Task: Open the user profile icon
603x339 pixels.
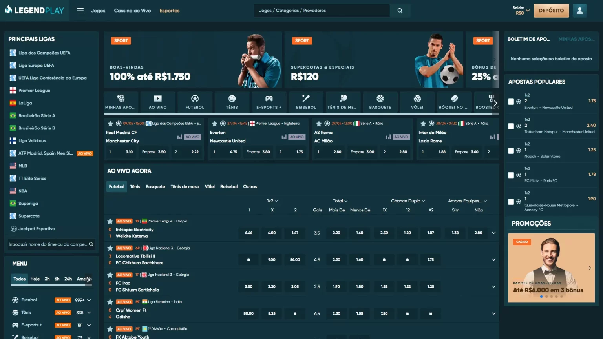Action: 579,11
